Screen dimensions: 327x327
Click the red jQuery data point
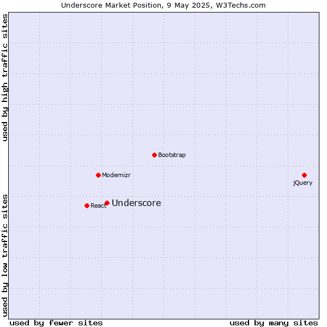304,175
